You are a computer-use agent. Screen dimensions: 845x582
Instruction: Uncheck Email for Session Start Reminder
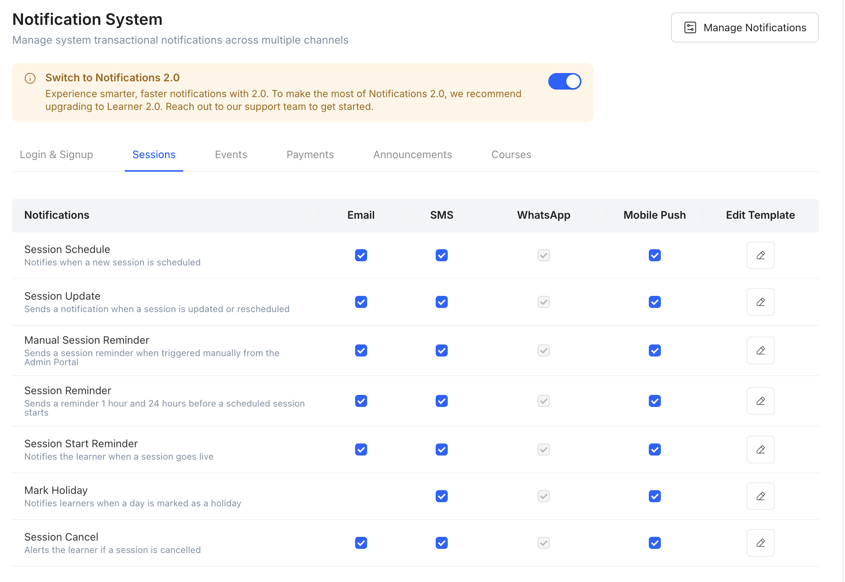[361, 449]
